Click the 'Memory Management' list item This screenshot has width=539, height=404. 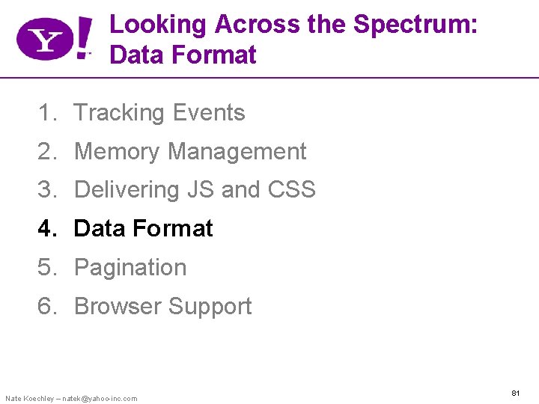[190, 152]
